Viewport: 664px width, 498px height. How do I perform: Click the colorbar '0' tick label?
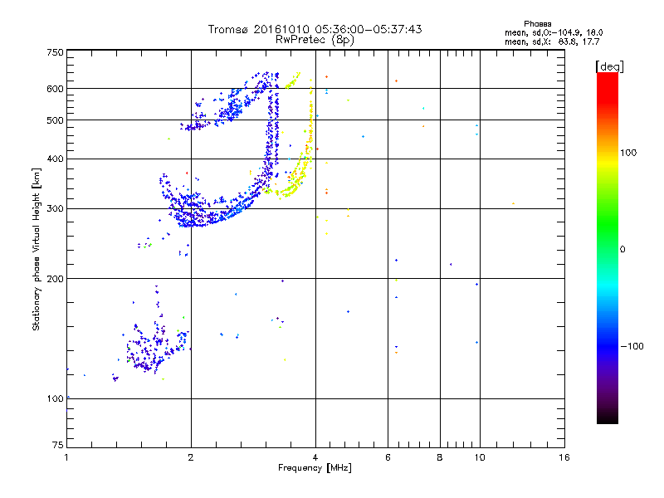click(x=622, y=250)
